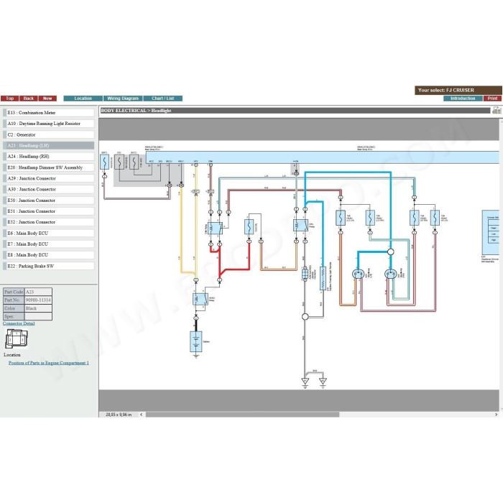503x503 pixels.
Task: Click the Top navigation button
Action: (9, 98)
